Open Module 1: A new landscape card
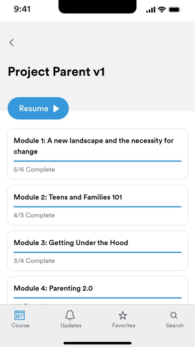Viewport: 195px width, 347px height. [97, 154]
